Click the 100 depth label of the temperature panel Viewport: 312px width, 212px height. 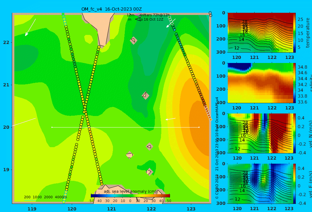[221, 26]
